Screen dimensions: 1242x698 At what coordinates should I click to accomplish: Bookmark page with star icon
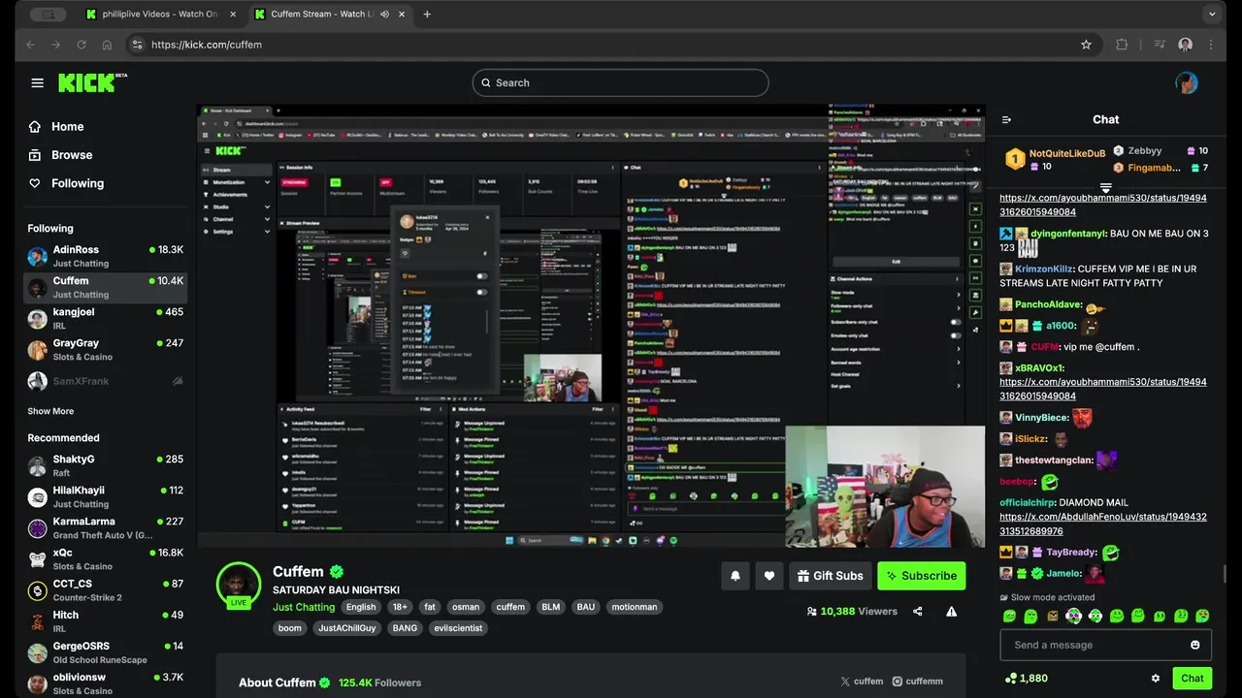click(1086, 45)
